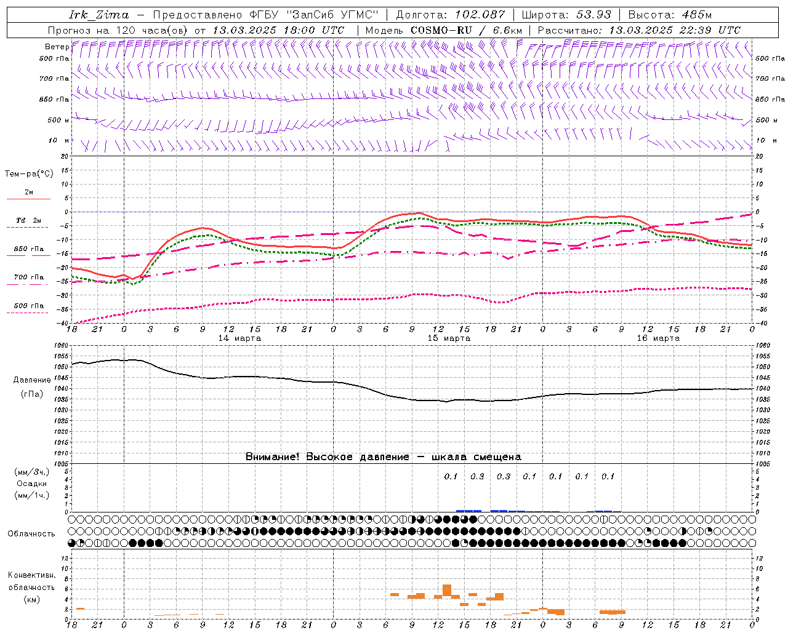Click the (мм/1ч.) precipitation unit label
Viewport: 788px width, 630px height.
(32, 495)
